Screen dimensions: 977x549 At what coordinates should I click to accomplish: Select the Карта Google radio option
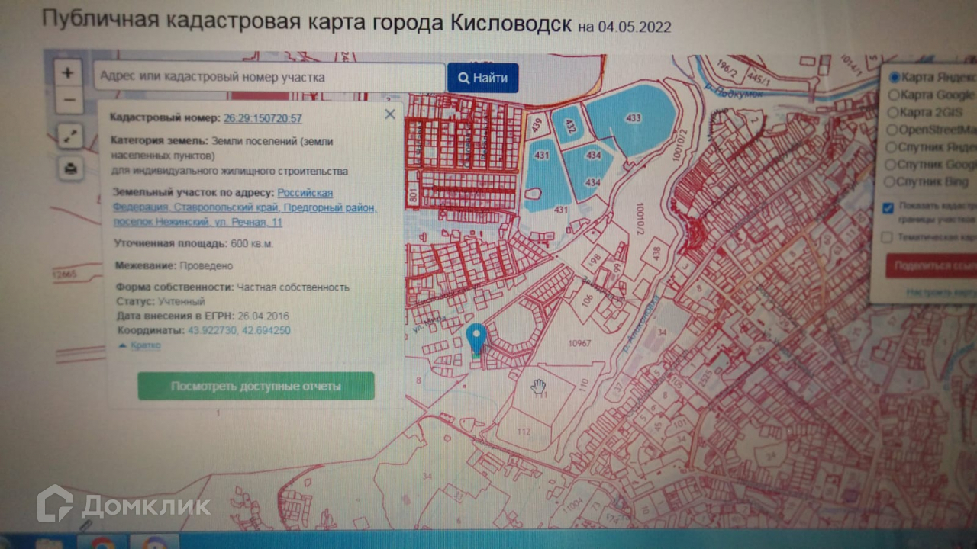tap(894, 95)
